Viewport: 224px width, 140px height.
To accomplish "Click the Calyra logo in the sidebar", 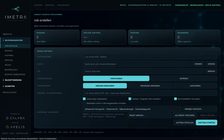I will (x=15, y=118).
